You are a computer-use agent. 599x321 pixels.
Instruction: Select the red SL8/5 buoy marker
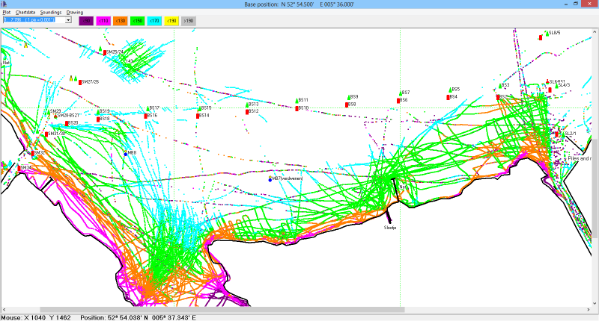coord(541,37)
